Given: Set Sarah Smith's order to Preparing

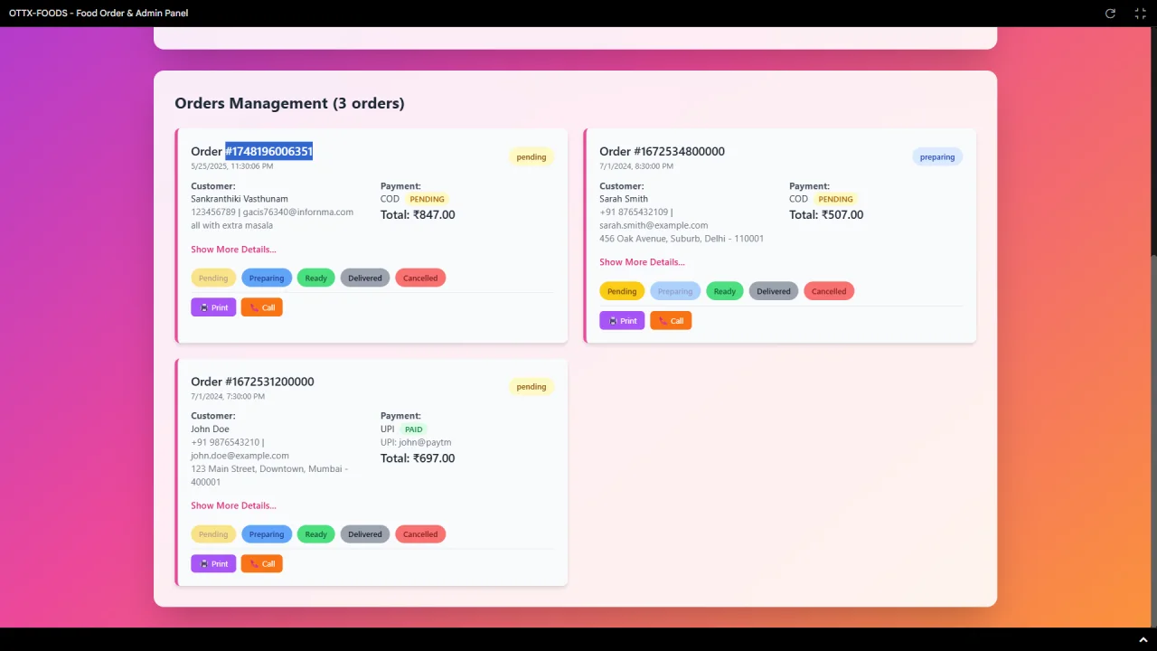Looking at the screenshot, I should (675, 291).
